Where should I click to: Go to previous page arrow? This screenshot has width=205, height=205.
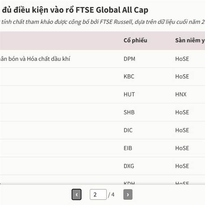77,195
